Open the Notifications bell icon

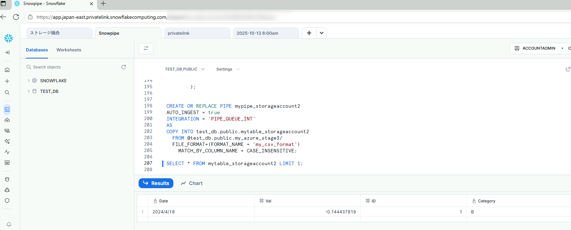point(9,224)
